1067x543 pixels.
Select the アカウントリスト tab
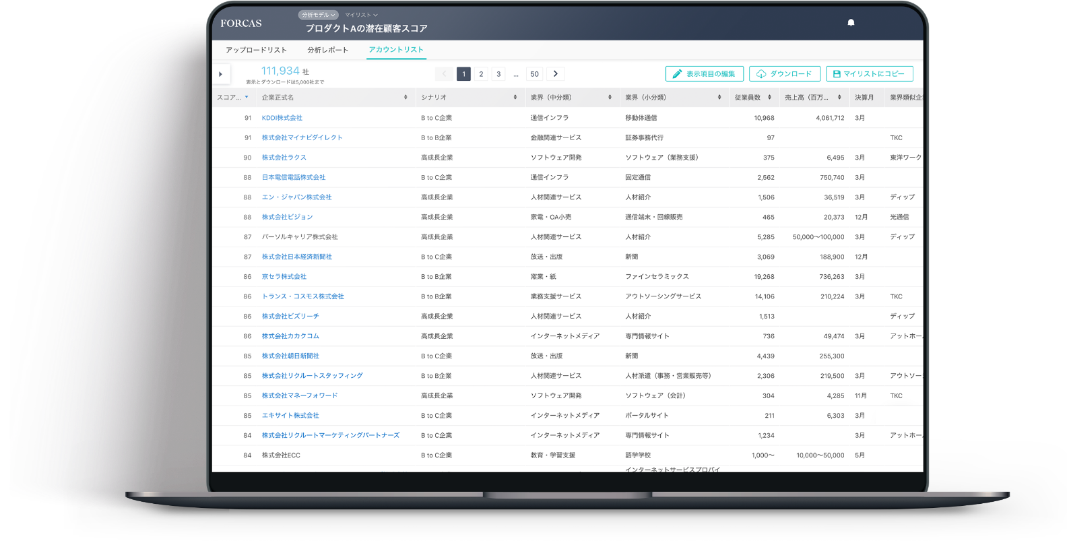pyautogui.click(x=396, y=50)
